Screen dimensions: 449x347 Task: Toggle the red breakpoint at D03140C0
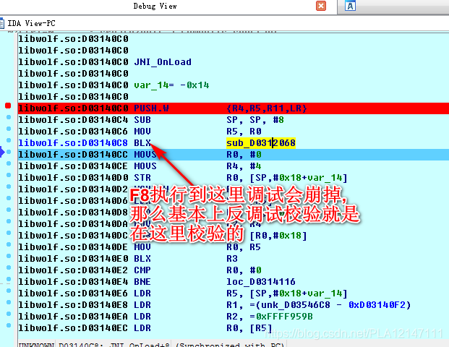[8, 106]
